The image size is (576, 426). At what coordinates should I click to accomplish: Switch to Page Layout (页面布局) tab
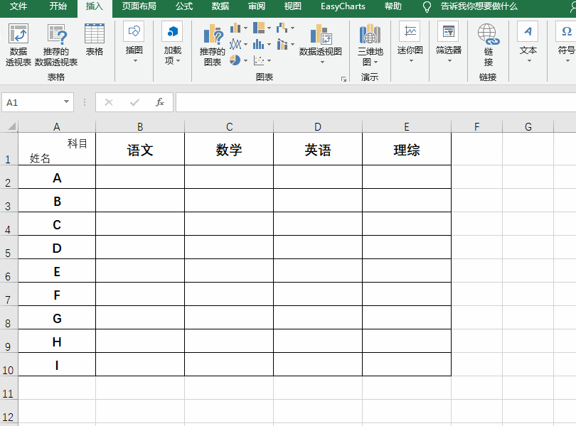(x=139, y=6)
